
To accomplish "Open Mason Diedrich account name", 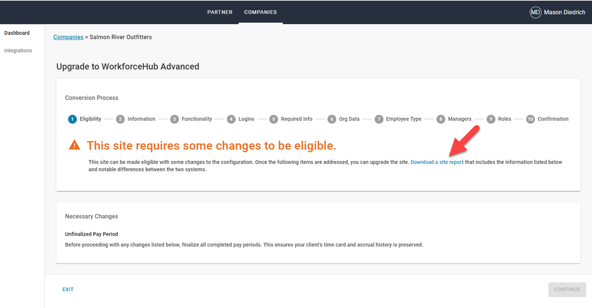I will pos(565,12).
